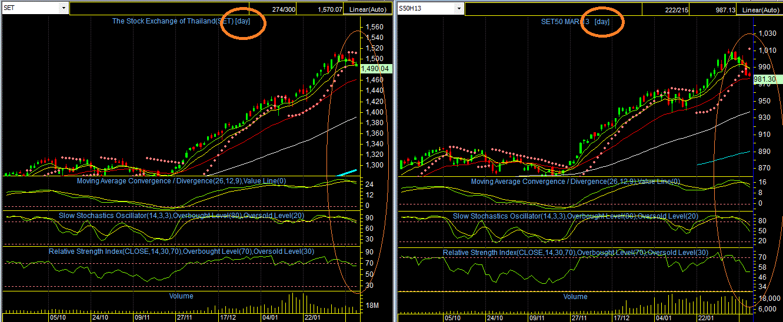Open the S50H13 symbol dropdown
Image resolution: width=783 pixels, height=322 pixels.
coord(459,9)
